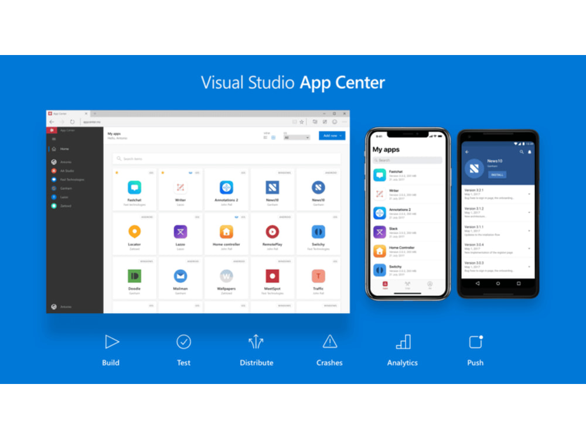
Task: Open Slack row on iPhone list
Action: [x=408, y=232]
